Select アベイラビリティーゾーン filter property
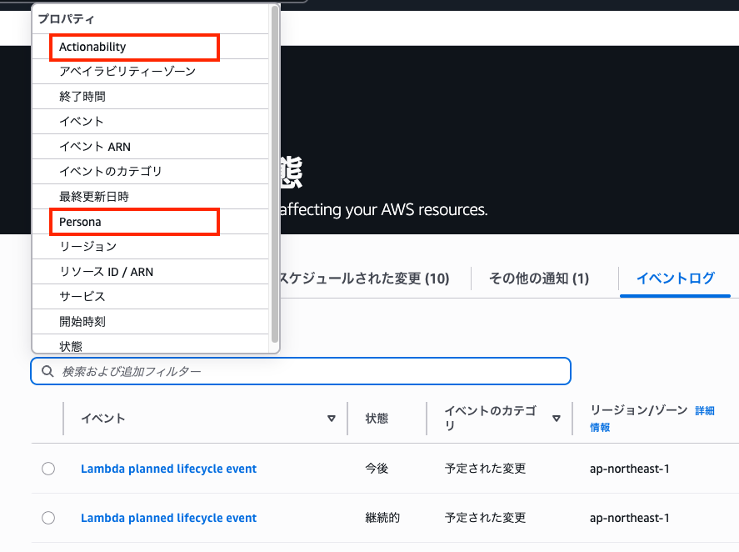This screenshot has height=552, width=739. pyautogui.click(x=127, y=72)
